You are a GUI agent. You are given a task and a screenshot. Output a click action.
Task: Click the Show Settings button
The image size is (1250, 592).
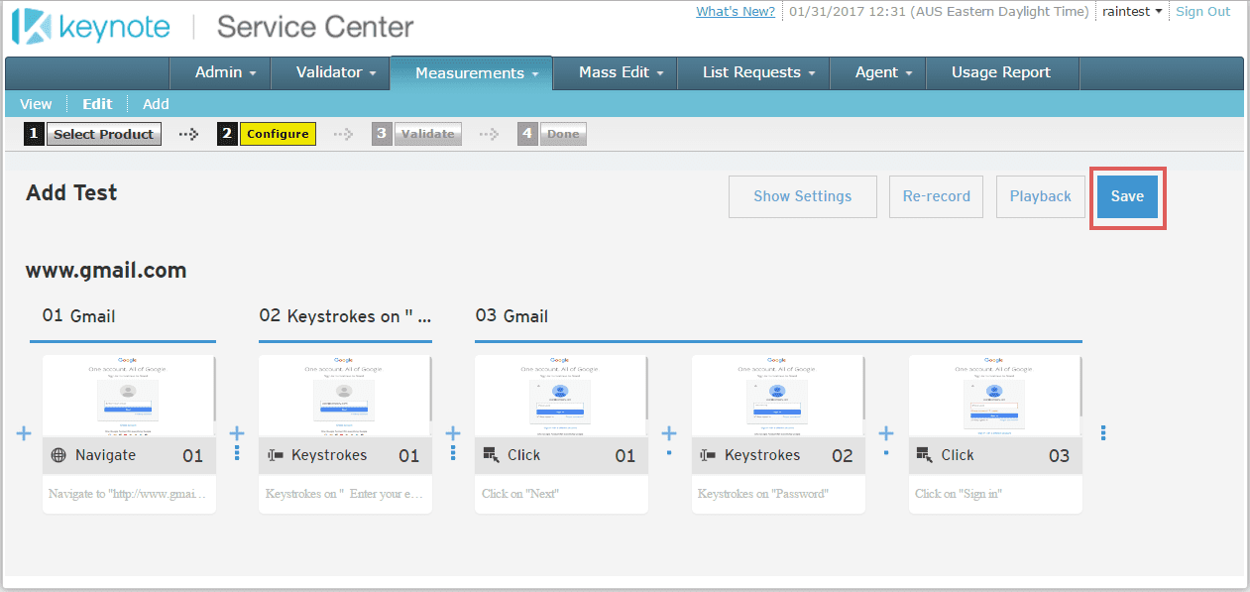(x=803, y=196)
